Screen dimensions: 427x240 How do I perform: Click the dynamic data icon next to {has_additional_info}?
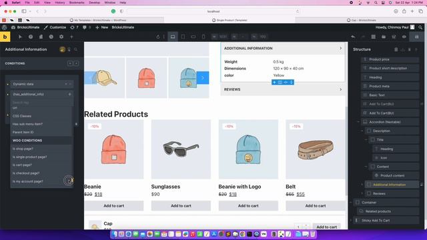pyautogui.click(x=69, y=94)
